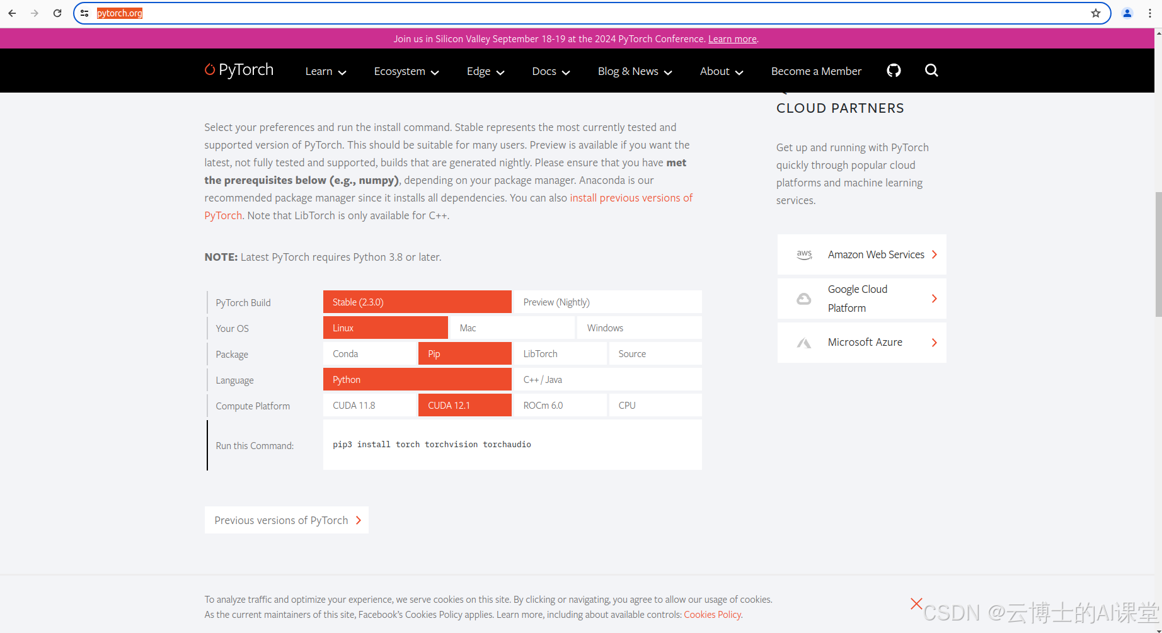
Task: Click the browser forward arrow
Action: pos(35,13)
